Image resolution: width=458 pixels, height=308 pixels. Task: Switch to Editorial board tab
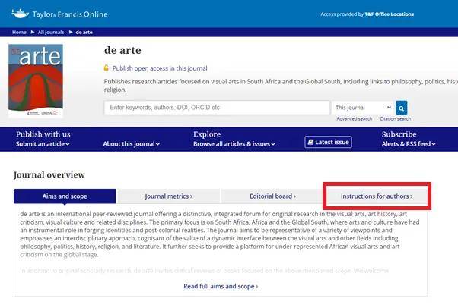272,196
